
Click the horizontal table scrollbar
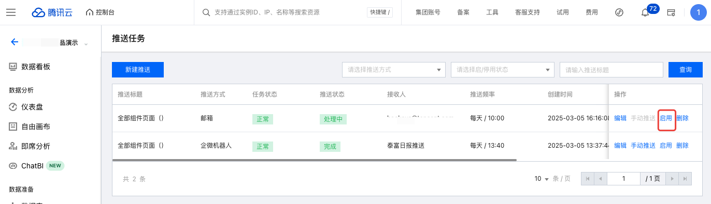[x=314, y=160]
